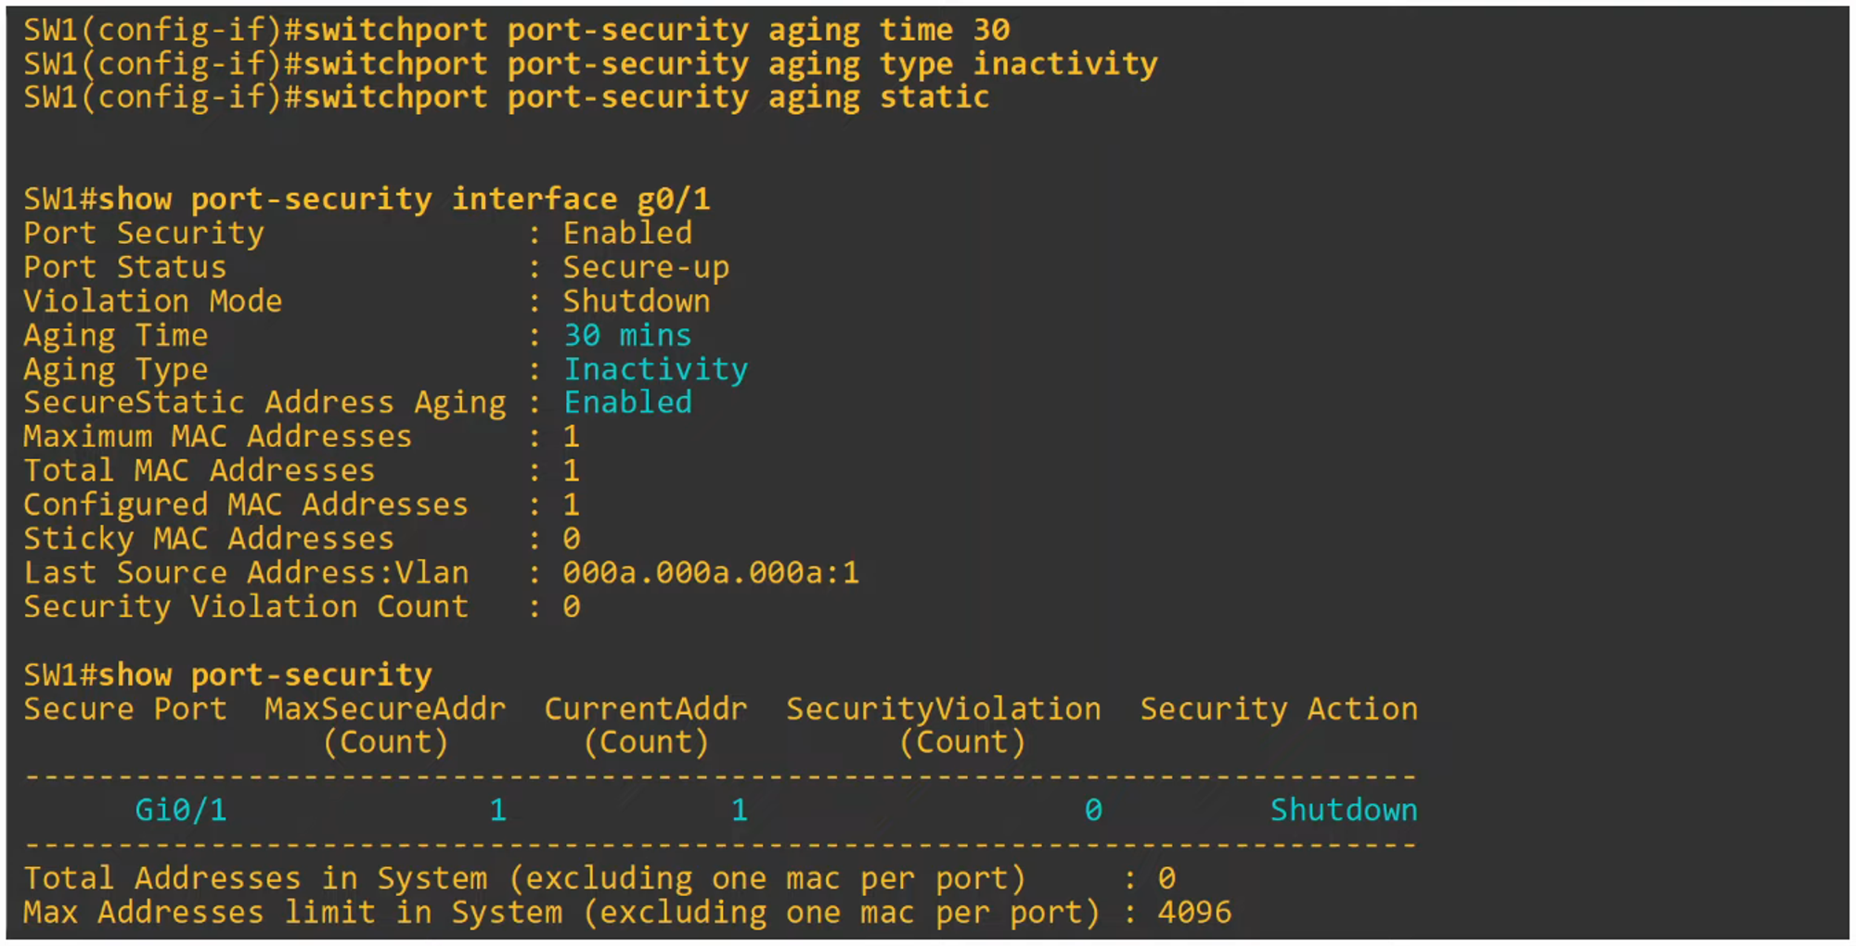Image resolution: width=1856 pixels, height=946 pixels.
Task: Click the cyan 'Inactivity' aging type value
Action: tap(655, 369)
